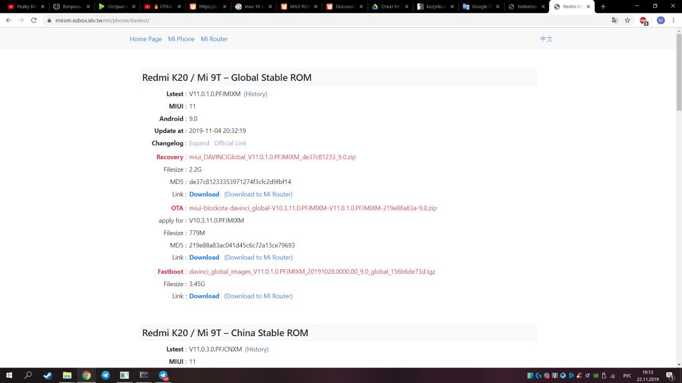The width and height of the screenshot is (682, 383).
Task: Download the 779M OTA package
Action: coord(204,257)
